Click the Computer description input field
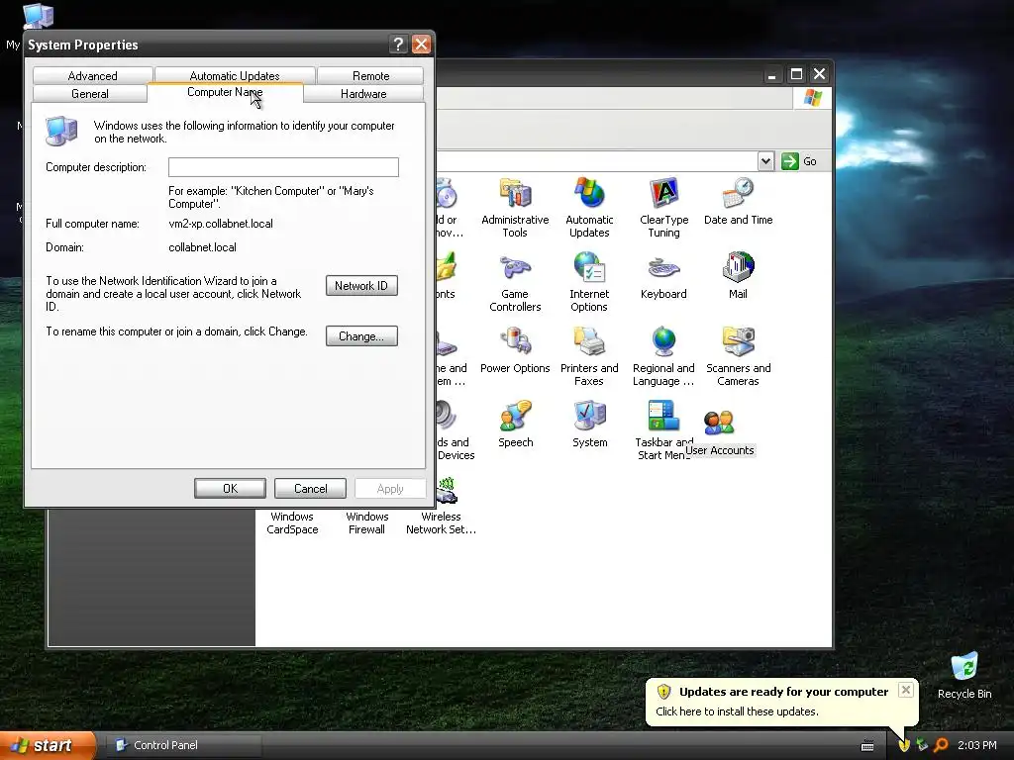Image resolution: width=1014 pixels, height=760 pixels. pos(283,167)
